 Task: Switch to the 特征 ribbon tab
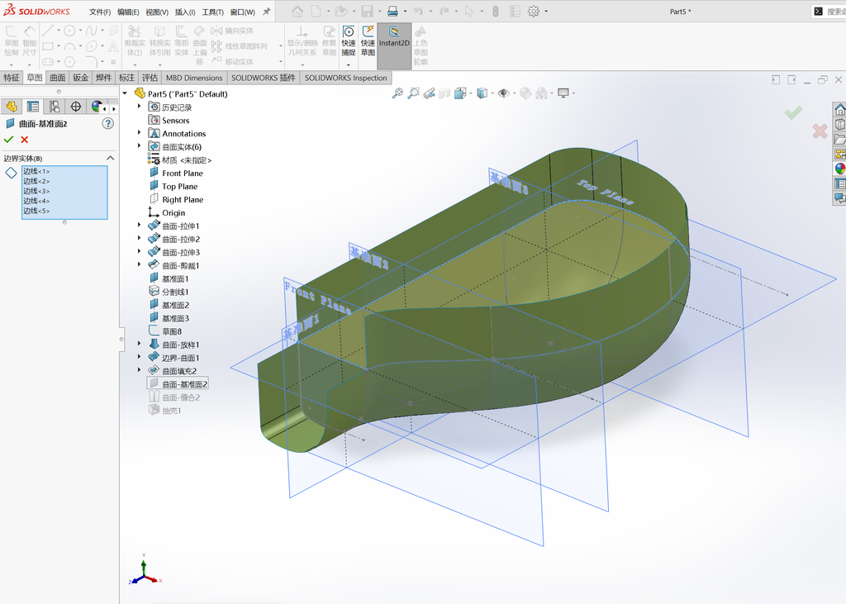[x=12, y=78]
